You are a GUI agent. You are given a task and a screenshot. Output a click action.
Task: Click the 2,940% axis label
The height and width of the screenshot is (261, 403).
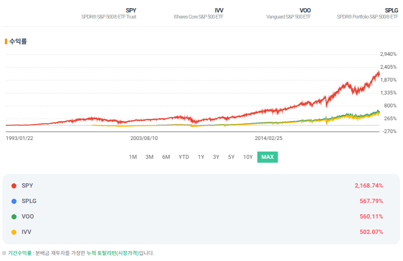(388, 54)
